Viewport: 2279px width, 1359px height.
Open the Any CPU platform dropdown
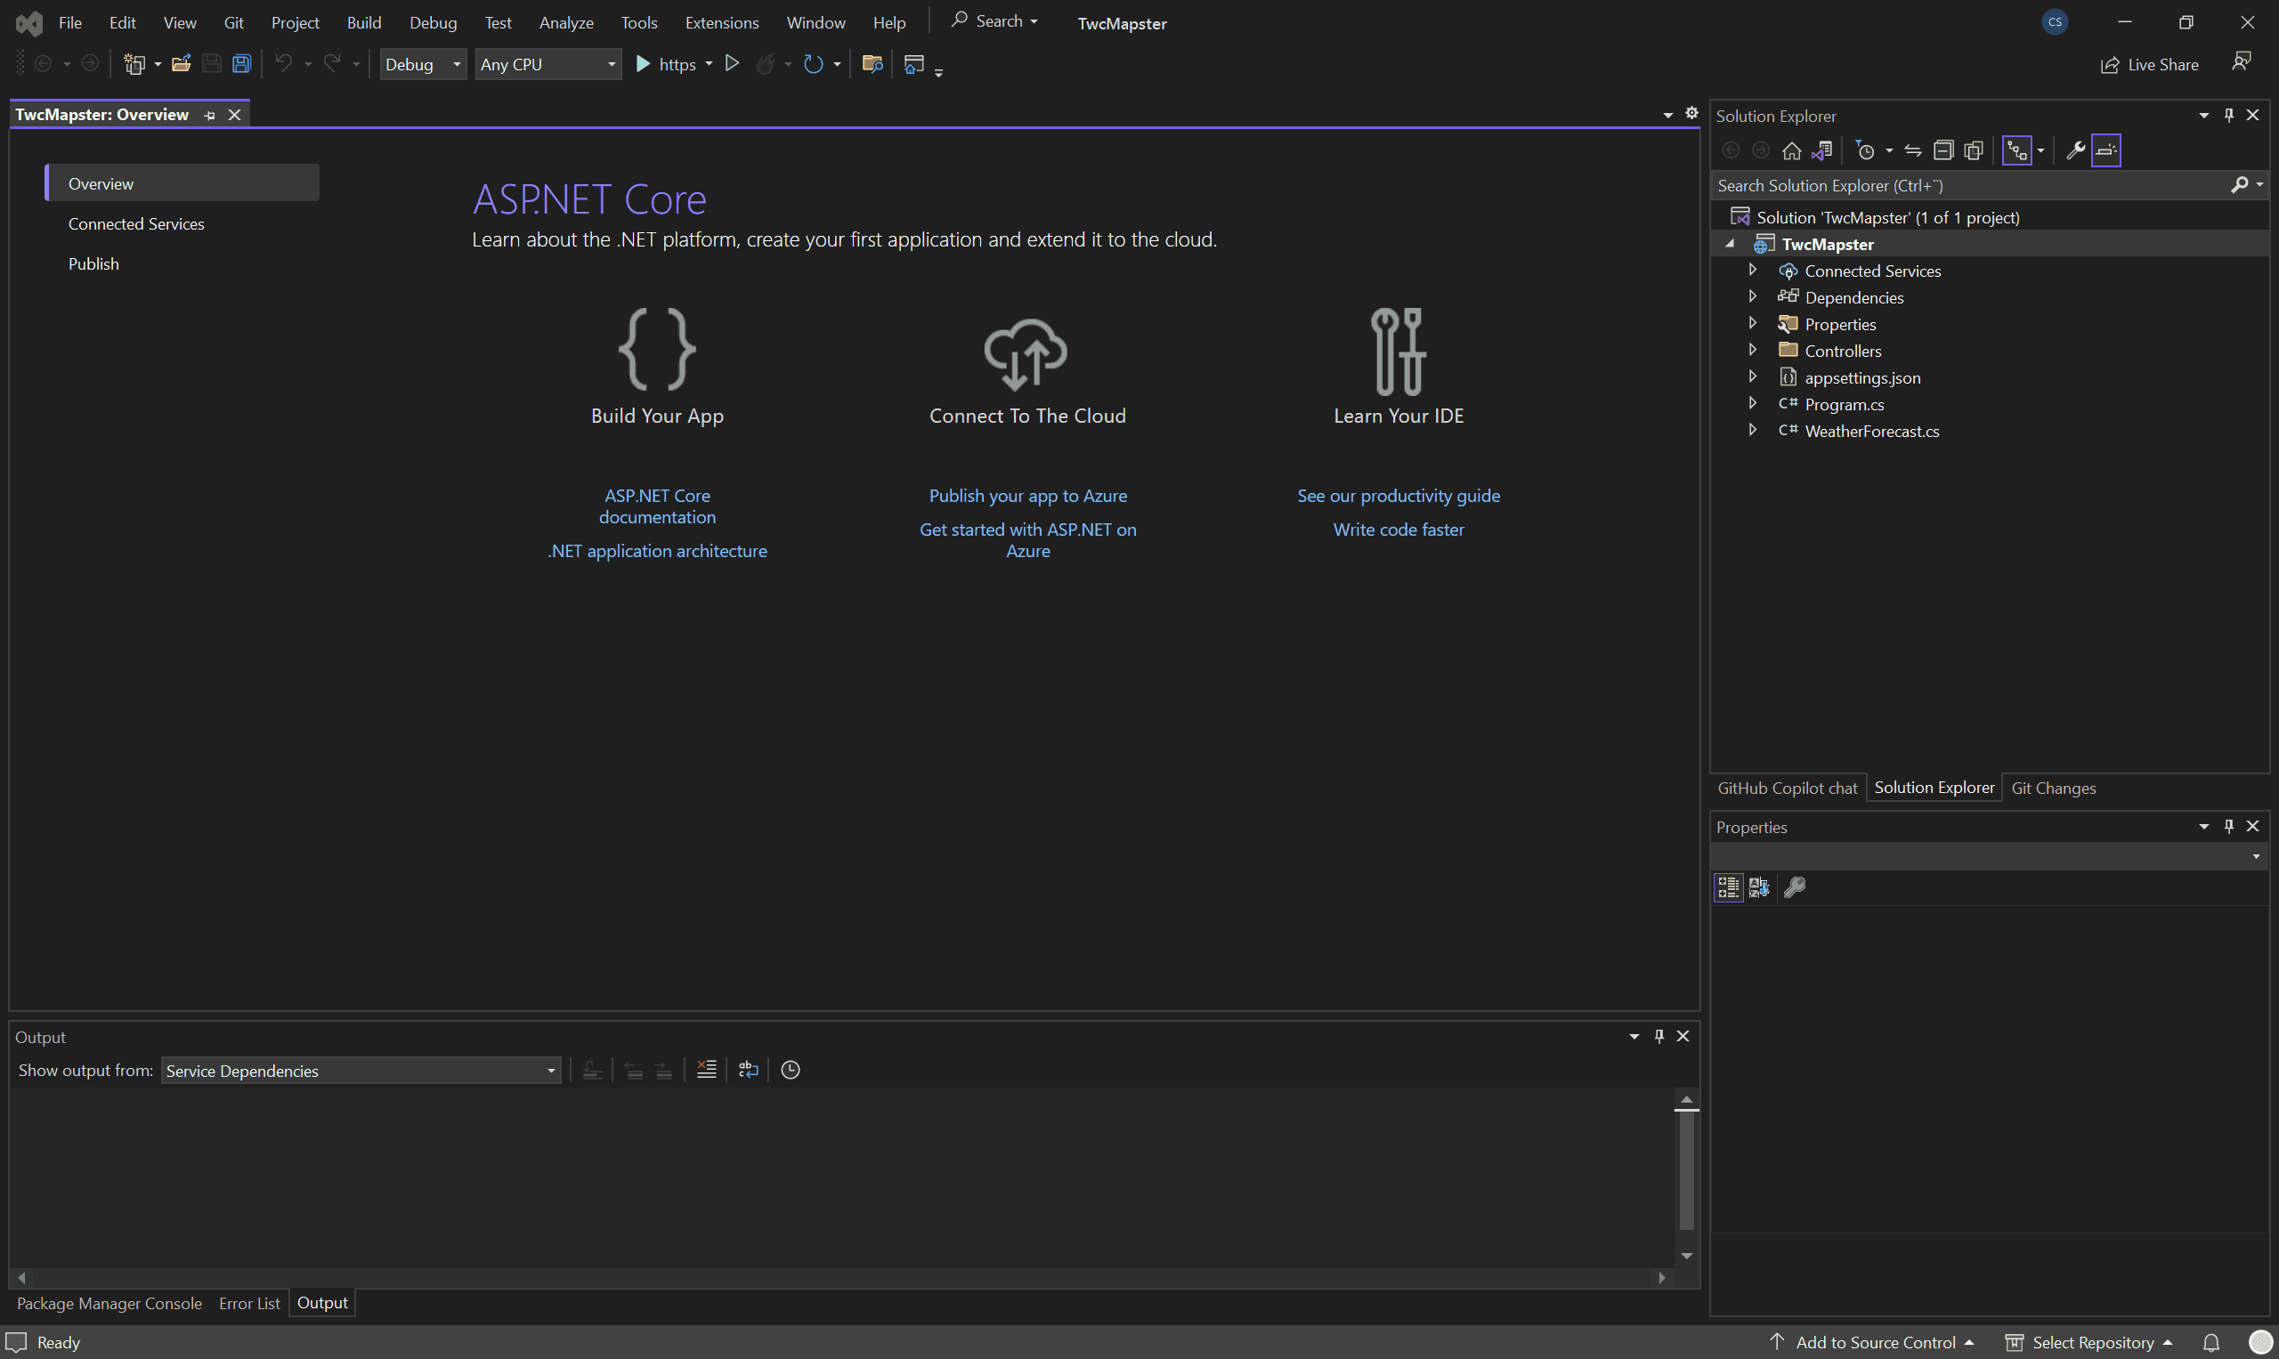(x=547, y=64)
